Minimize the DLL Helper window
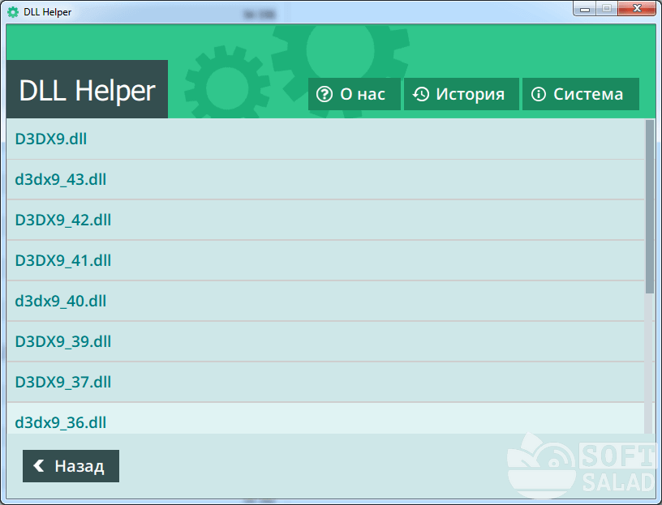Screen dimensions: 662x505 tap(585, 8)
